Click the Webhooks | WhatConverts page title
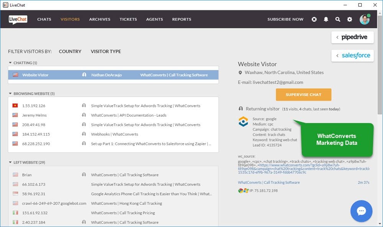The image size is (383, 227). pyautogui.click(x=115, y=134)
